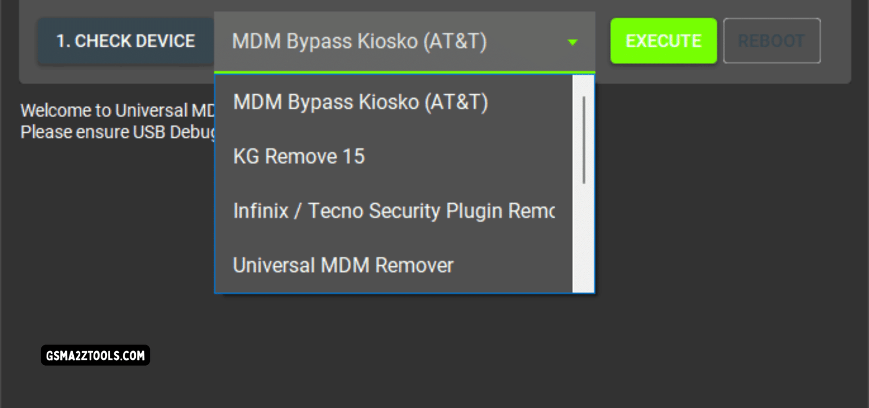869x408 pixels.
Task: Select MDM Bypass Kiosko (AT&T) from the list
Action: [x=360, y=102]
